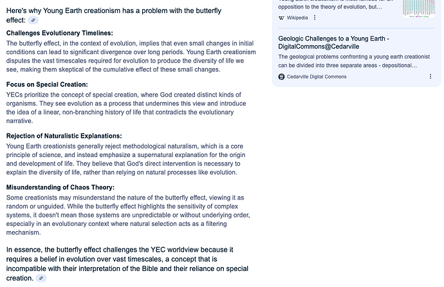
Task: Click the intro sentence about Young Earth creationism
Action: coord(114,12)
